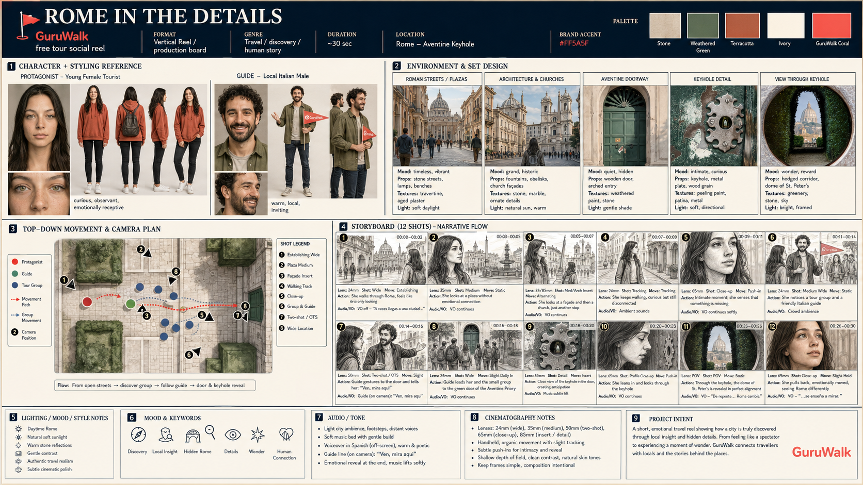Click the Discovery compass icon
The width and height of the screenshot is (863, 485).
coord(138,434)
